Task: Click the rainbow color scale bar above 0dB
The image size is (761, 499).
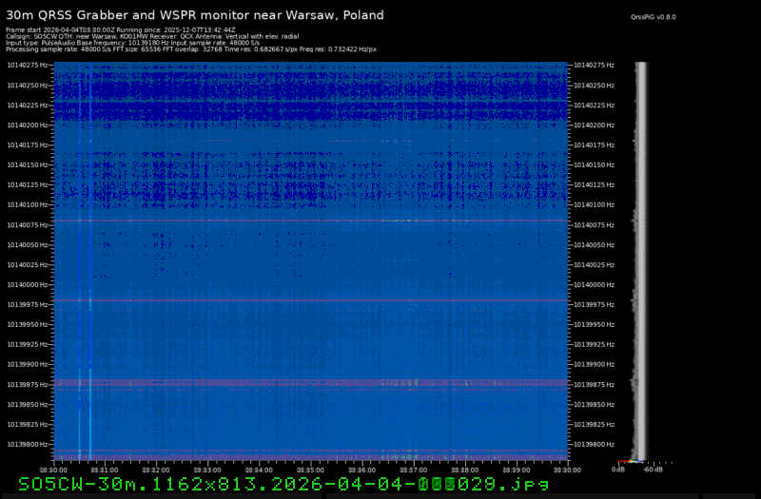Action: click(x=631, y=462)
